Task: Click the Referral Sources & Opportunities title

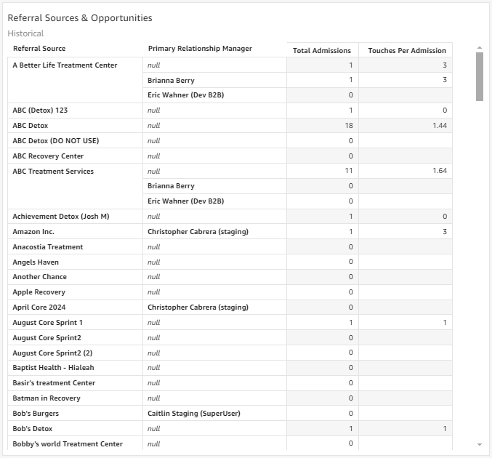Action: tap(80, 17)
